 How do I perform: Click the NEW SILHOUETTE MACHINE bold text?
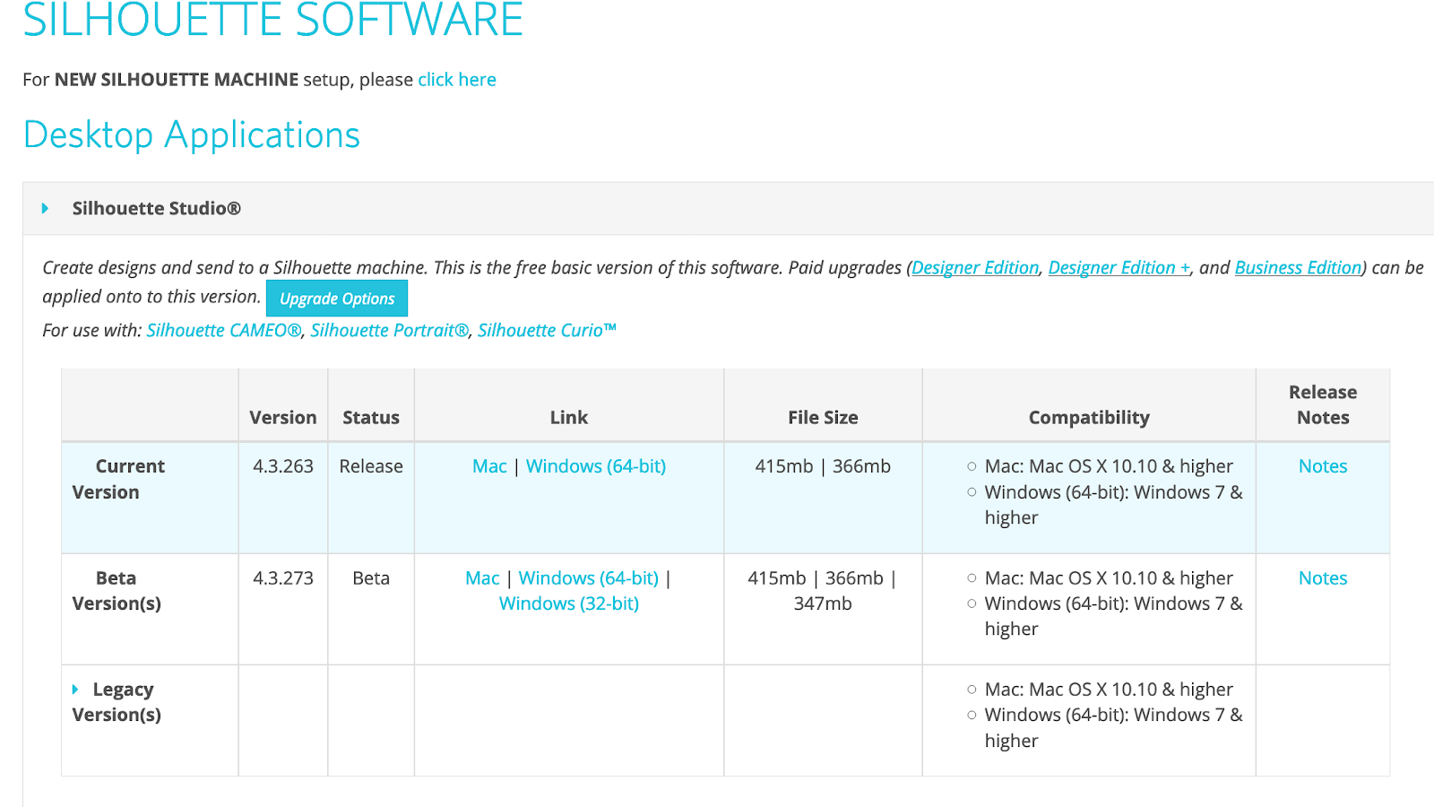[x=177, y=80]
